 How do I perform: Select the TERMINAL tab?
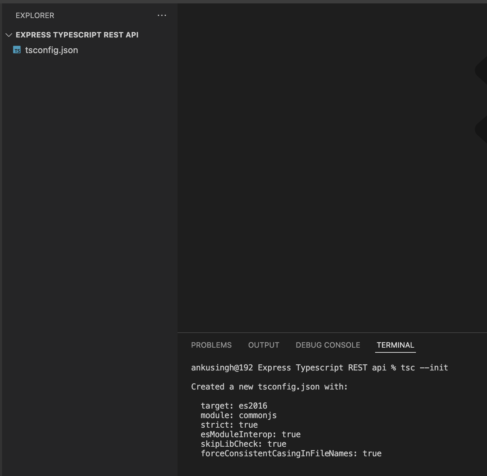[395, 345]
